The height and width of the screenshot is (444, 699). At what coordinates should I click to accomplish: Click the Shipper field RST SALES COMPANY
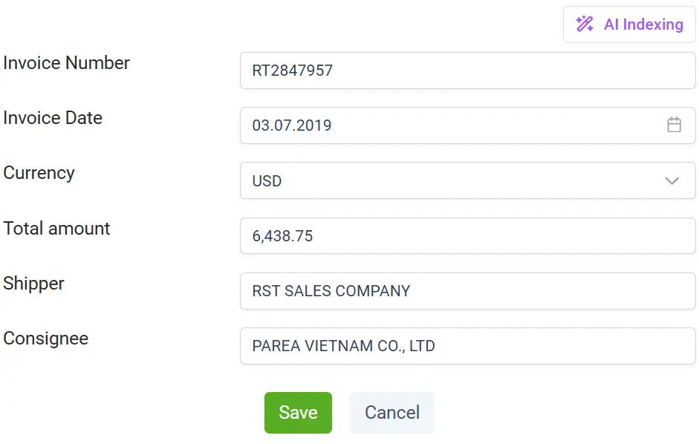[467, 291]
